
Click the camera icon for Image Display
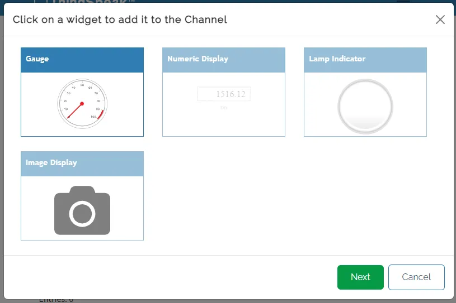(x=82, y=210)
